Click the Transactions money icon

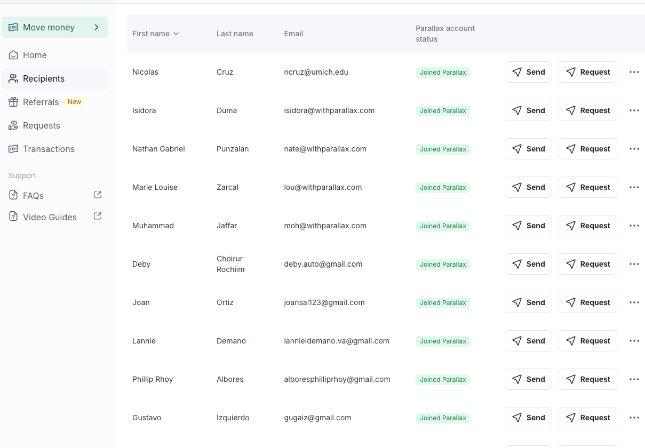point(13,149)
